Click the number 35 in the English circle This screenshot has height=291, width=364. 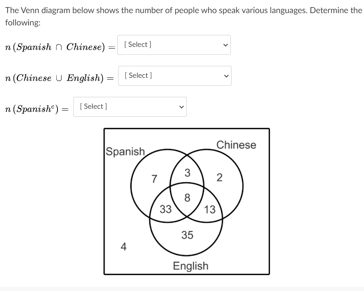(x=187, y=235)
